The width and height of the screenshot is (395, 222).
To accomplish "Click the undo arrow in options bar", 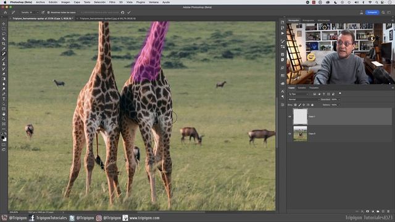I will (x=122, y=12).
